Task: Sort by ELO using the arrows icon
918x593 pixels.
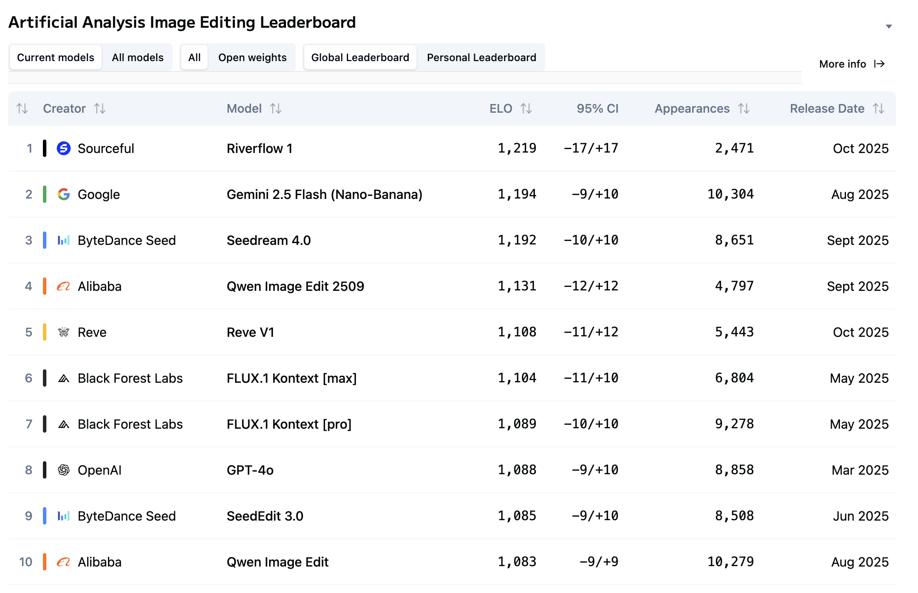Action: [526, 108]
